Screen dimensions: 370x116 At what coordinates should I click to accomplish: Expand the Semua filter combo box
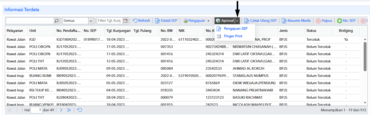point(91,21)
